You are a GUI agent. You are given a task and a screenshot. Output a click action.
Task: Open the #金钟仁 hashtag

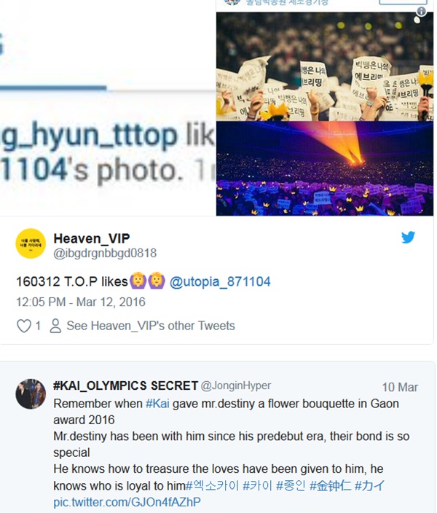tap(331, 485)
